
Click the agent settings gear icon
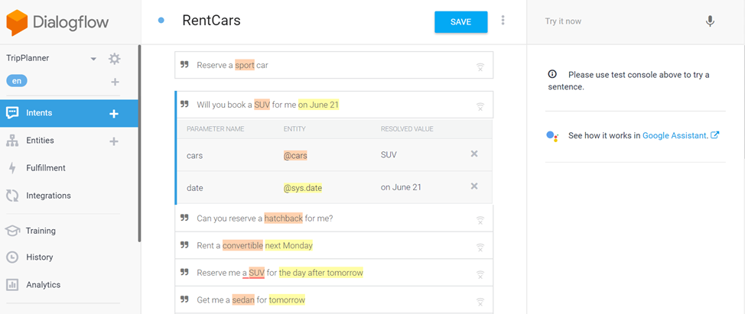point(115,59)
